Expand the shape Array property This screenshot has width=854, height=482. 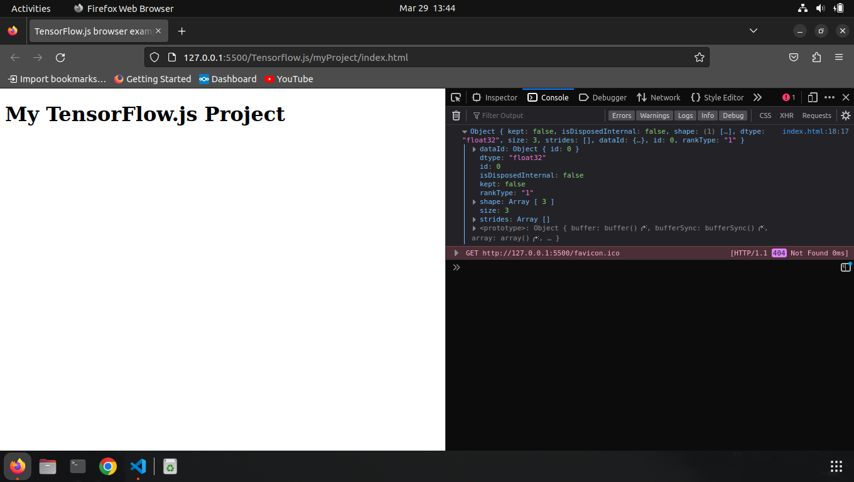pos(475,202)
